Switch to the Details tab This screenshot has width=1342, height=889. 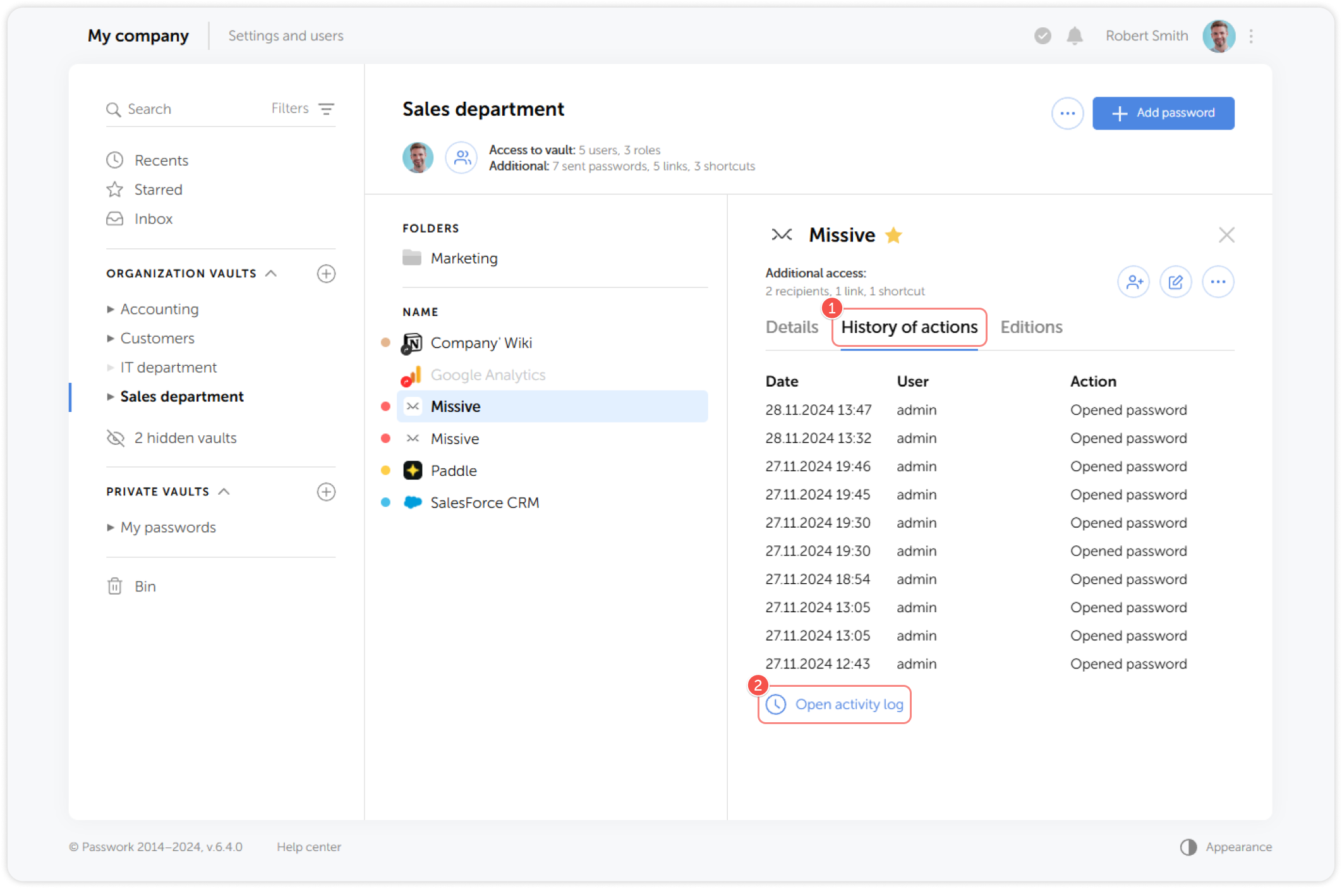(792, 327)
